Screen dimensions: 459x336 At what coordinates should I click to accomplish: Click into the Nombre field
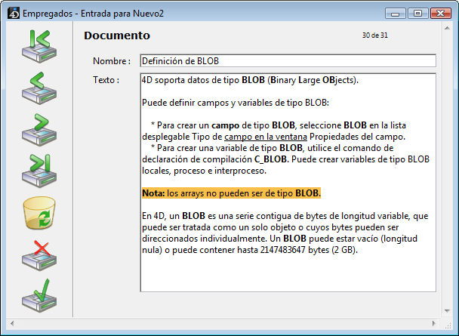click(x=288, y=60)
